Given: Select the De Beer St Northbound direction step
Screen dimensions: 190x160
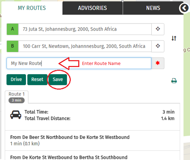Looking at the screenshot, I should click(x=92, y=141).
